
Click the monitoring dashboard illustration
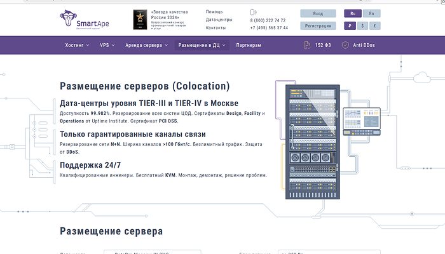(362, 121)
